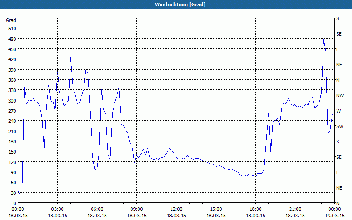The image size is (352, 220).
Task: Click the 15:00 time label
Action: tap(216, 209)
